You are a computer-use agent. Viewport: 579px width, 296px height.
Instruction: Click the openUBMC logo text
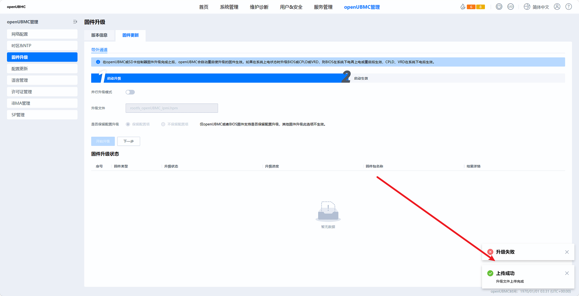click(x=16, y=7)
